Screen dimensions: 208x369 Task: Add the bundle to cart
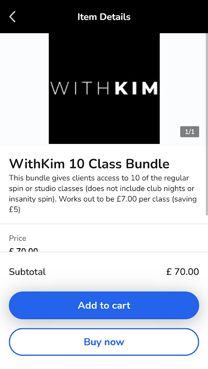click(x=104, y=305)
